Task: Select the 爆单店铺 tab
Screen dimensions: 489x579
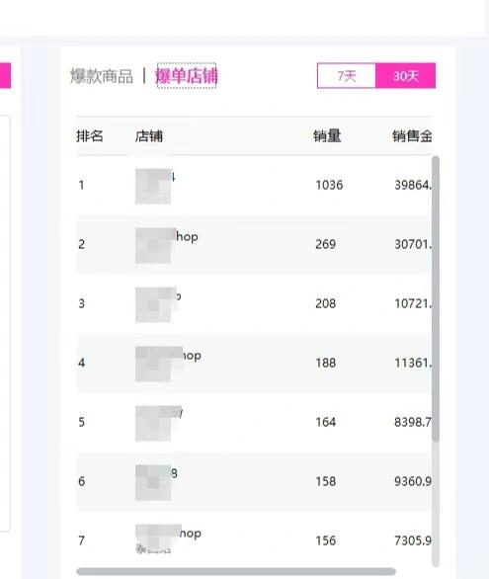Action: tap(187, 76)
